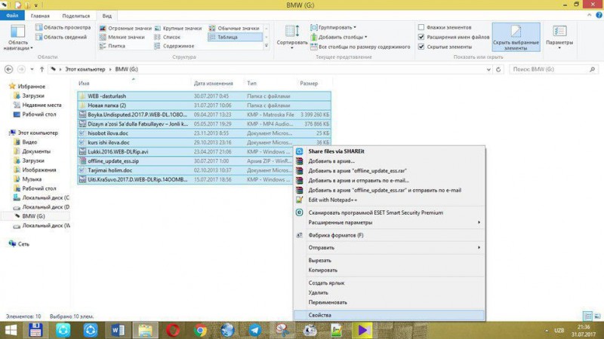Go back with the navigation arrow
604x339 pixels.
(x=8, y=69)
